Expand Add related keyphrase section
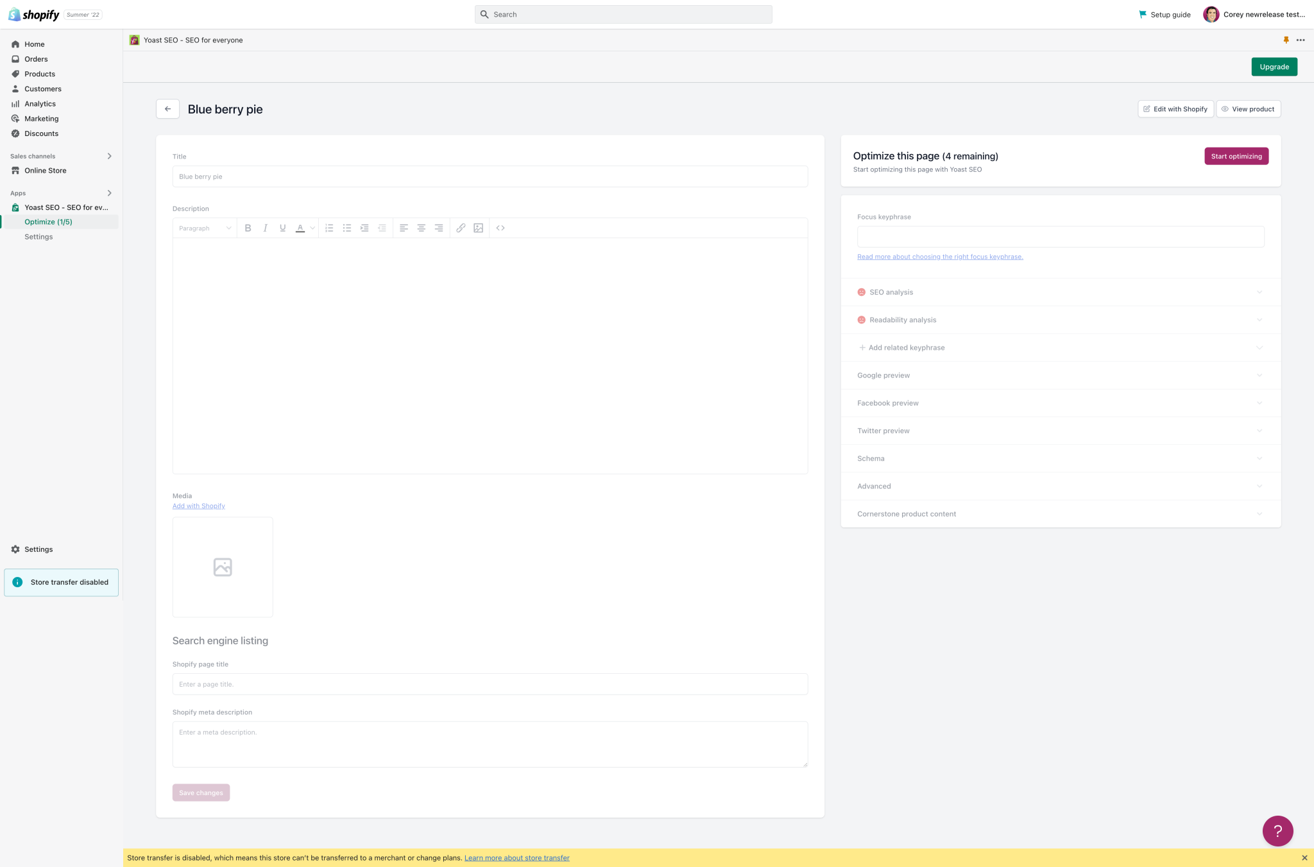This screenshot has width=1314, height=867. pyautogui.click(x=1061, y=347)
